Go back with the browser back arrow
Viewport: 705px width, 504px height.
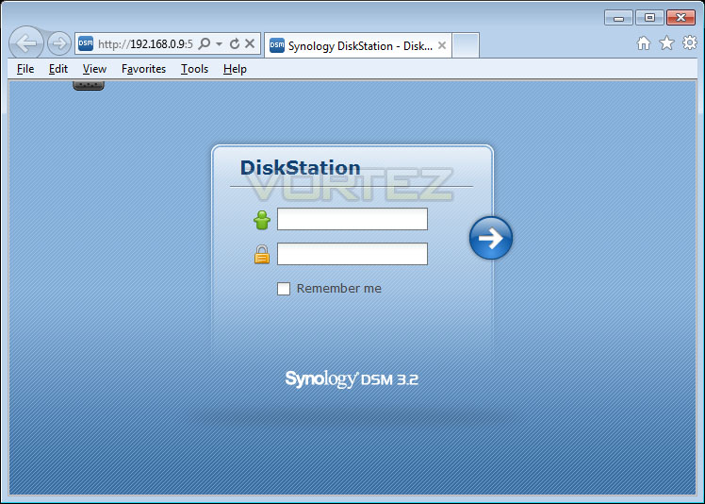point(26,43)
